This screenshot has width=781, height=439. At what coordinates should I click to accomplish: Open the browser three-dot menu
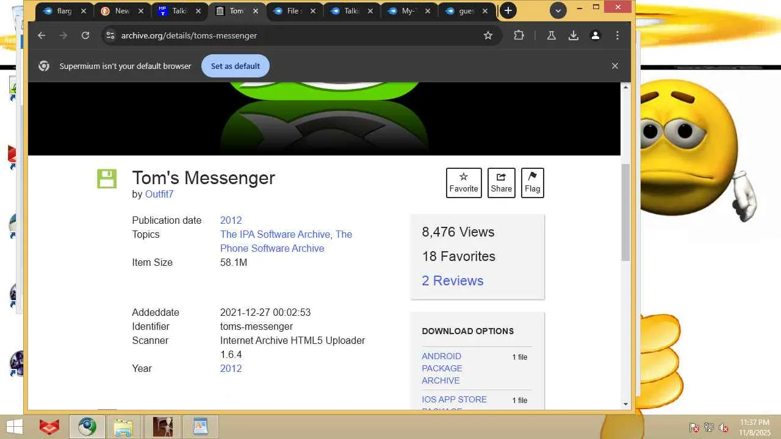tap(617, 35)
